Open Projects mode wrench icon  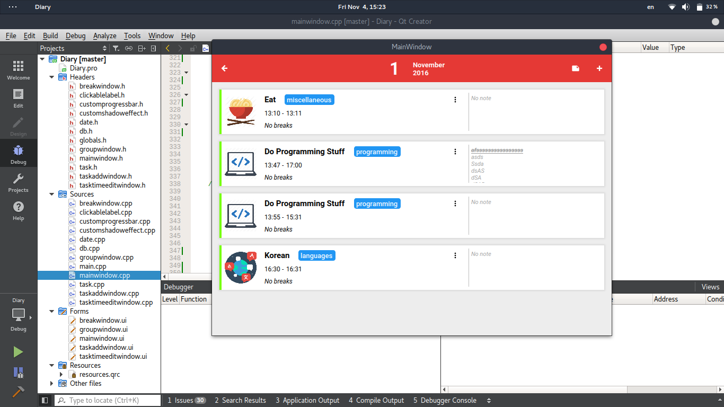point(18,182)
